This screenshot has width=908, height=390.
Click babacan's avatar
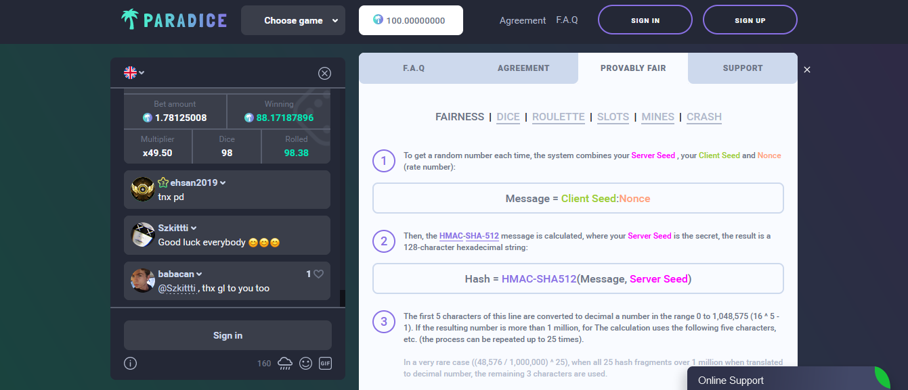point(143,280)
